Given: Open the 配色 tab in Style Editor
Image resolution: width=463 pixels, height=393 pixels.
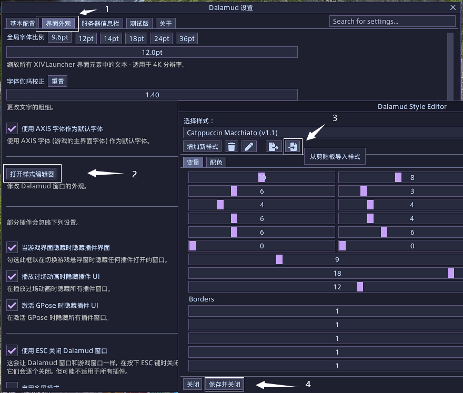Looking at the screenshot, I should pos(216,162).
